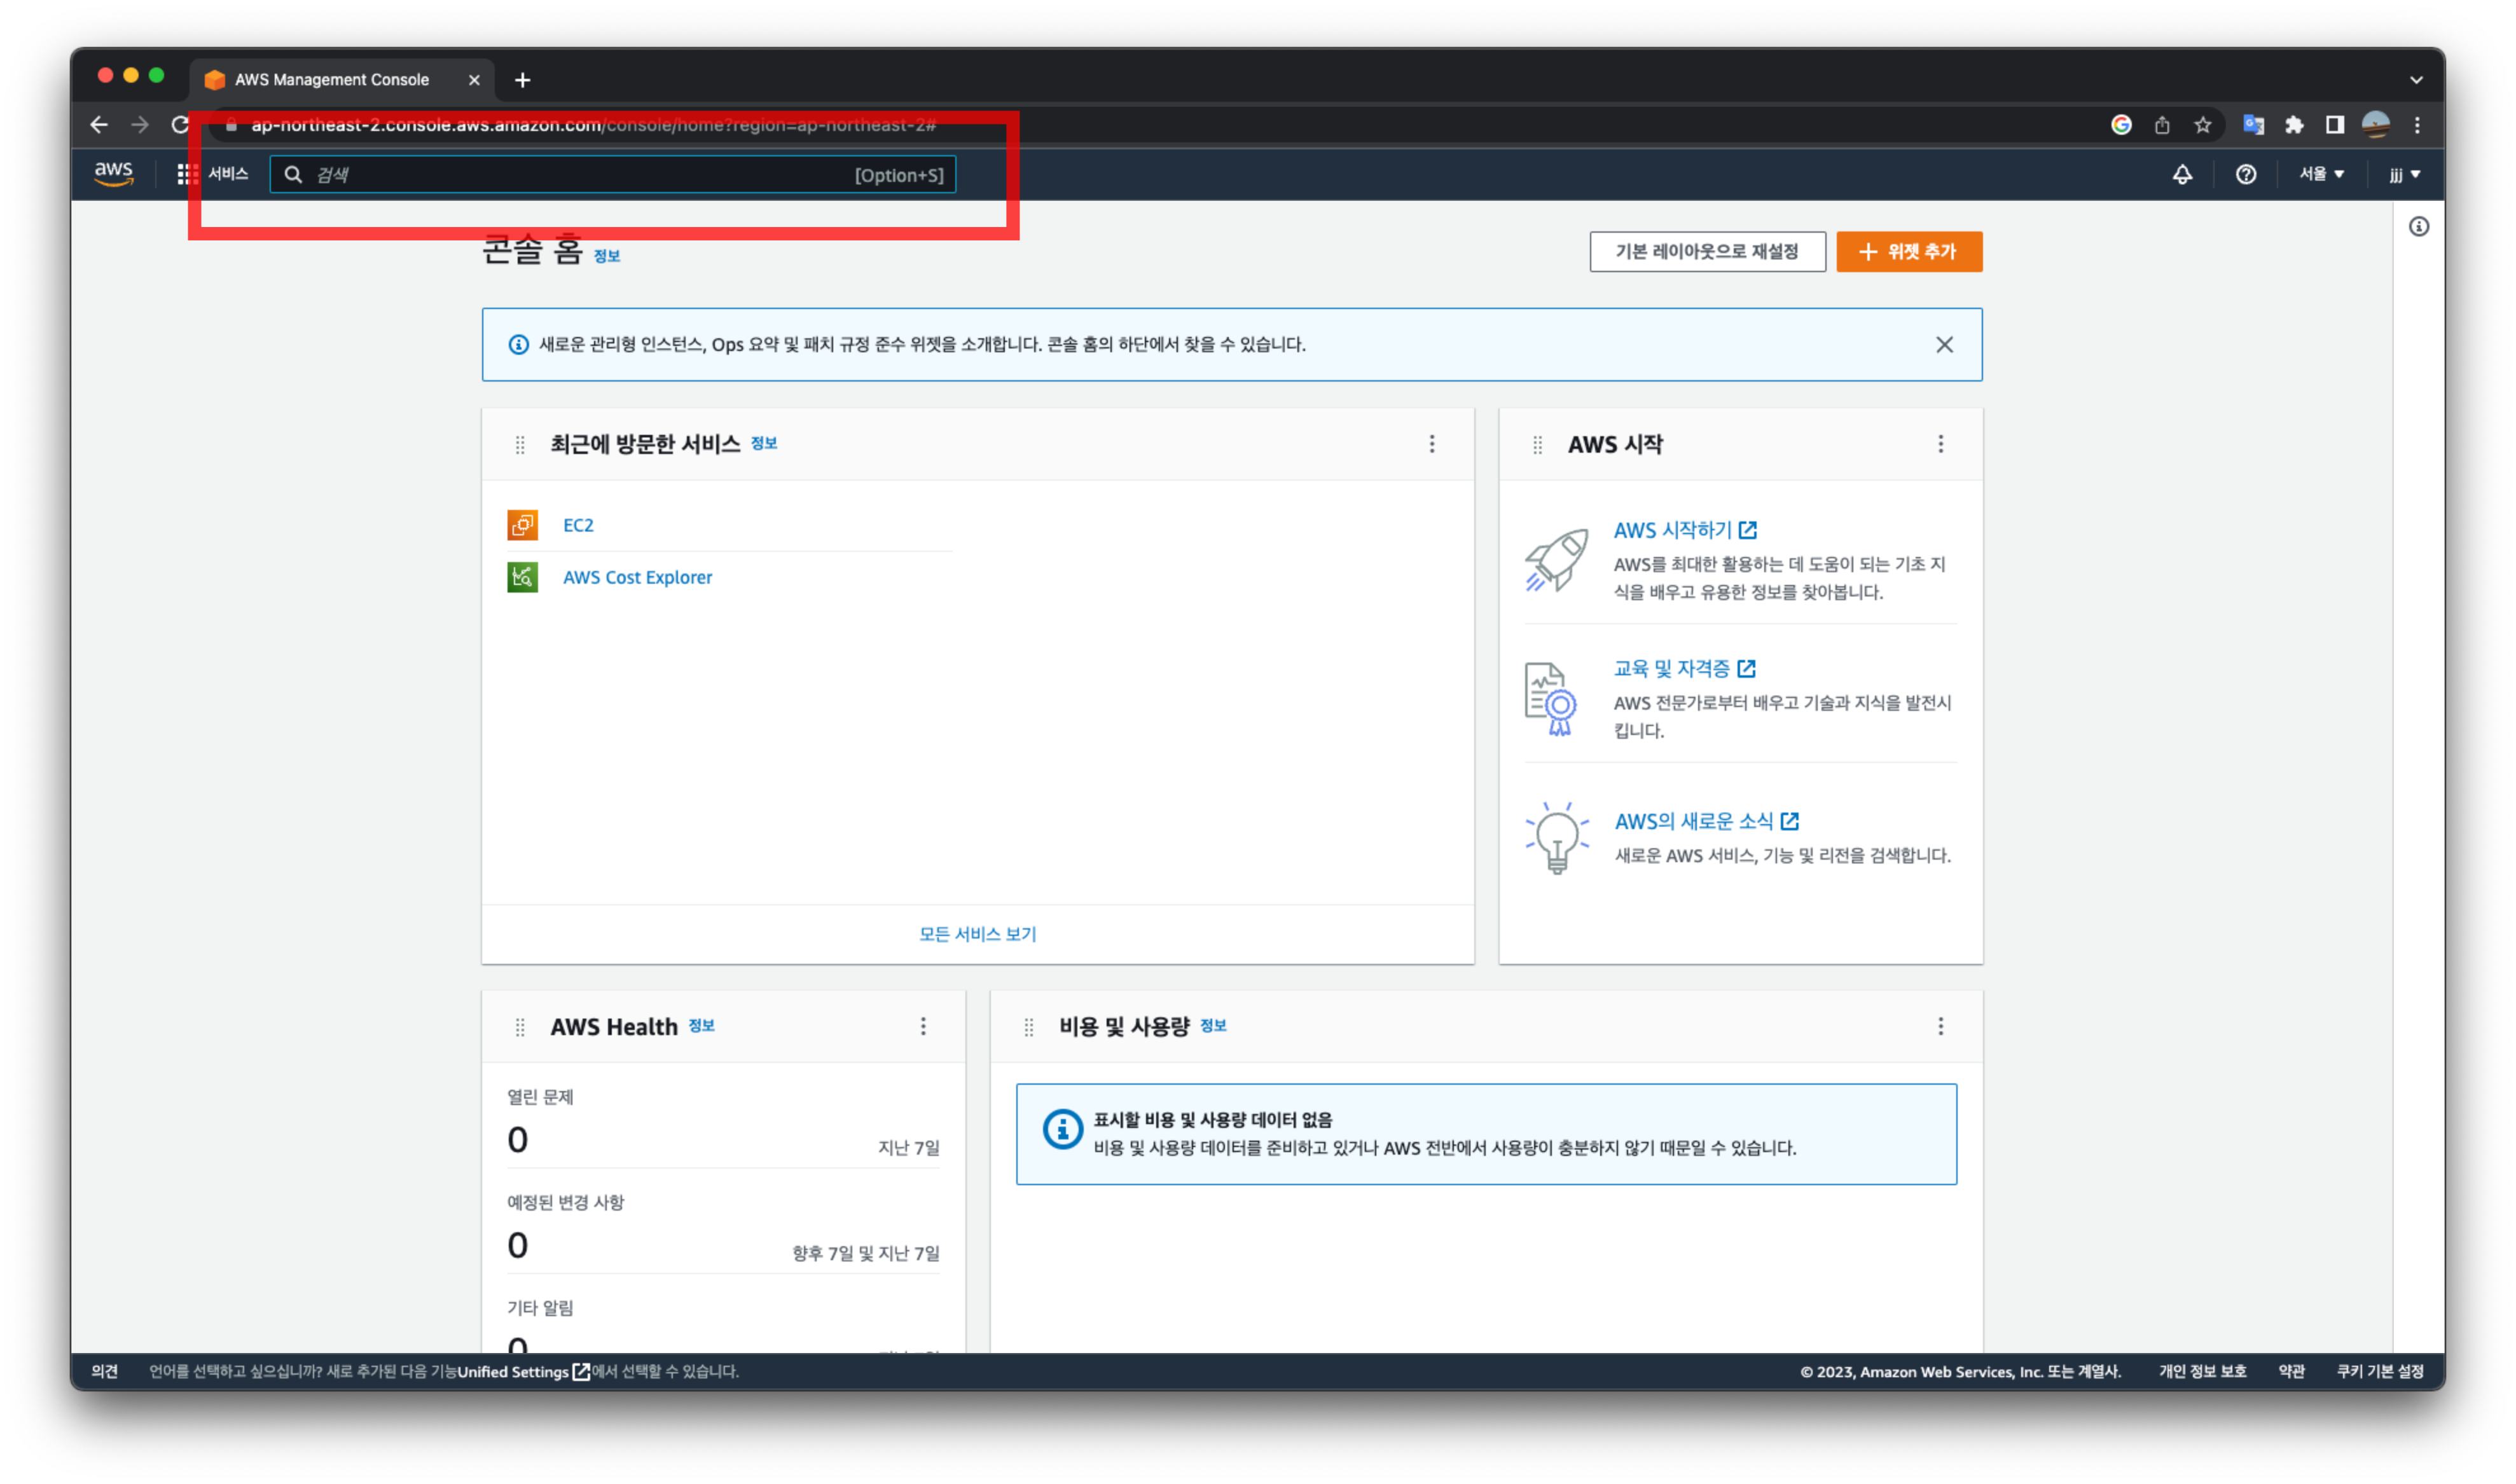Click 모든 서비스 보기 link
The height and width of the screenshot is (1484, 2516).
[x=977, y=934]
